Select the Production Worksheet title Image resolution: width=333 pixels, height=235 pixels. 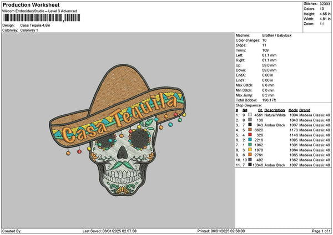[27, 4]
